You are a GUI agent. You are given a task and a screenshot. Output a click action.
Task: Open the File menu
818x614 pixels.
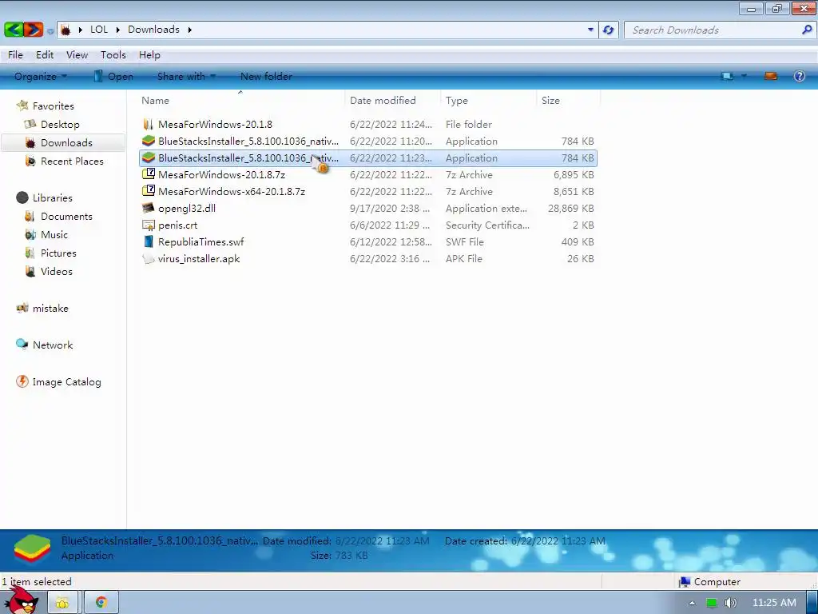click(15, 55)
